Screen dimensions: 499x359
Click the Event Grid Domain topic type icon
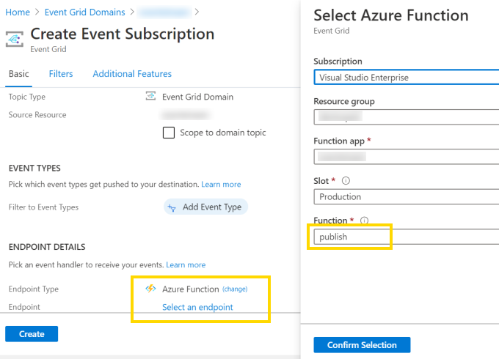coord(150,97)
